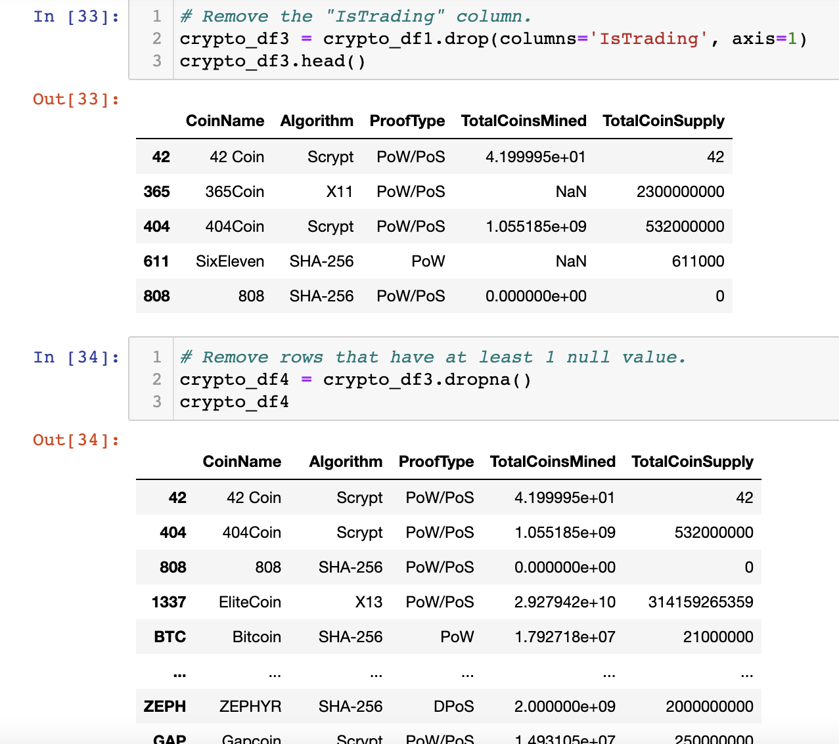839x744 pixels.
Task: Click the index label 611
Action: point(156,261)
